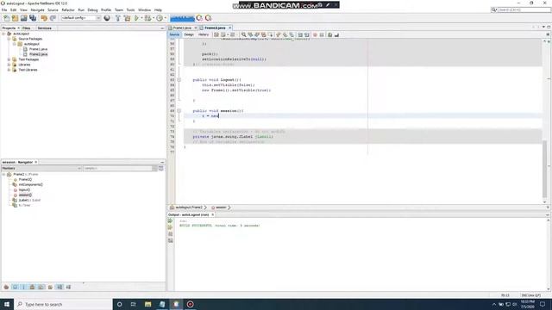Click the Navigator filter input field

tap(117, 169)
